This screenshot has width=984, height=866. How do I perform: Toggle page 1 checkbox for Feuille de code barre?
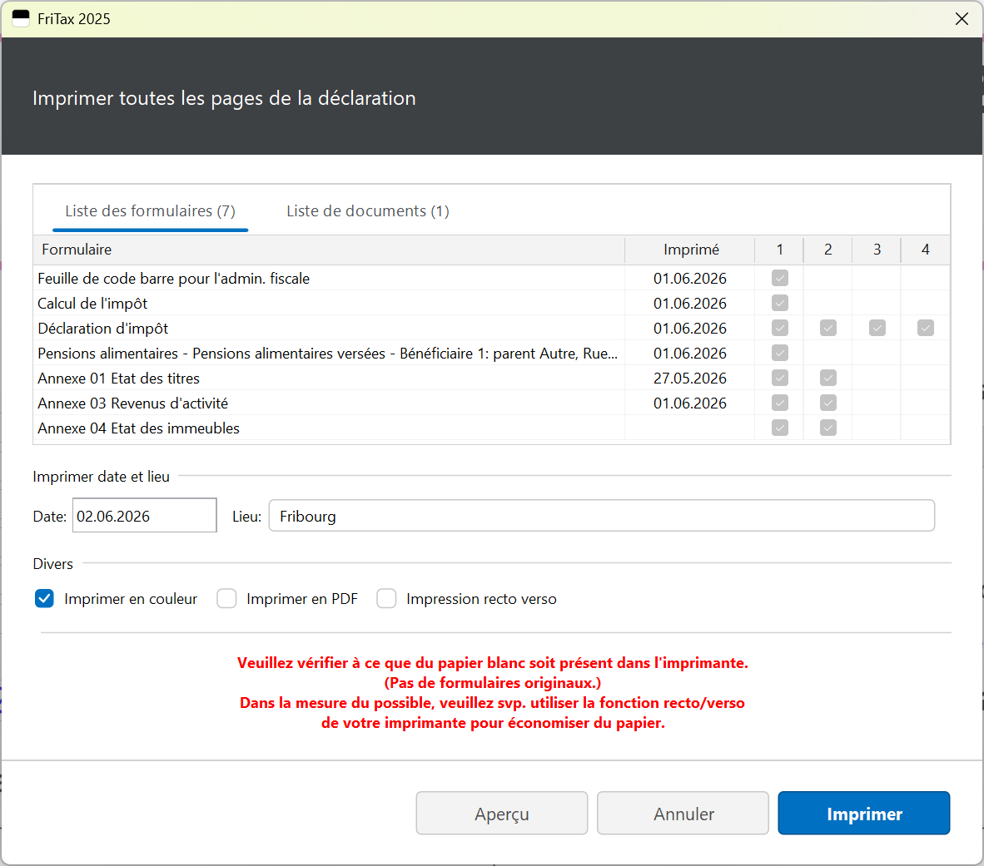(x=780, y=278)
